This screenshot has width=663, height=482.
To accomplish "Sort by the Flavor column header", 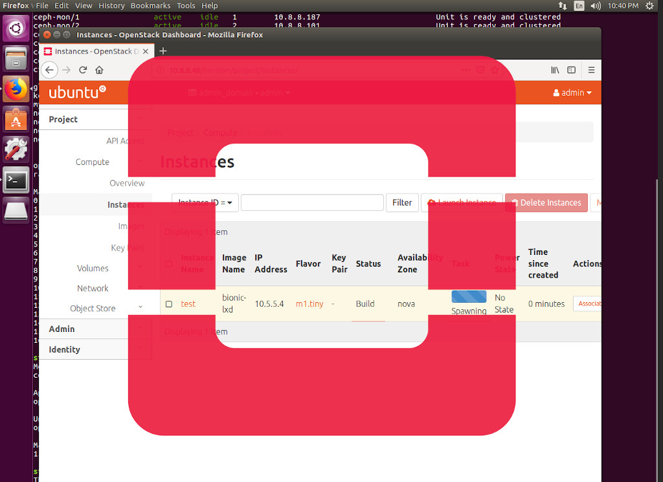I will pyautogui.click(x=308, y=263).
